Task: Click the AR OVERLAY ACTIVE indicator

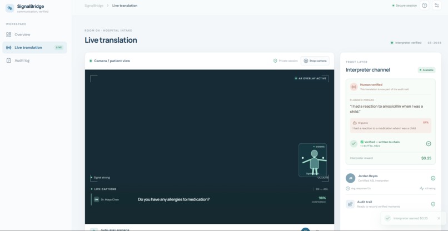Action: coord(311,78)
